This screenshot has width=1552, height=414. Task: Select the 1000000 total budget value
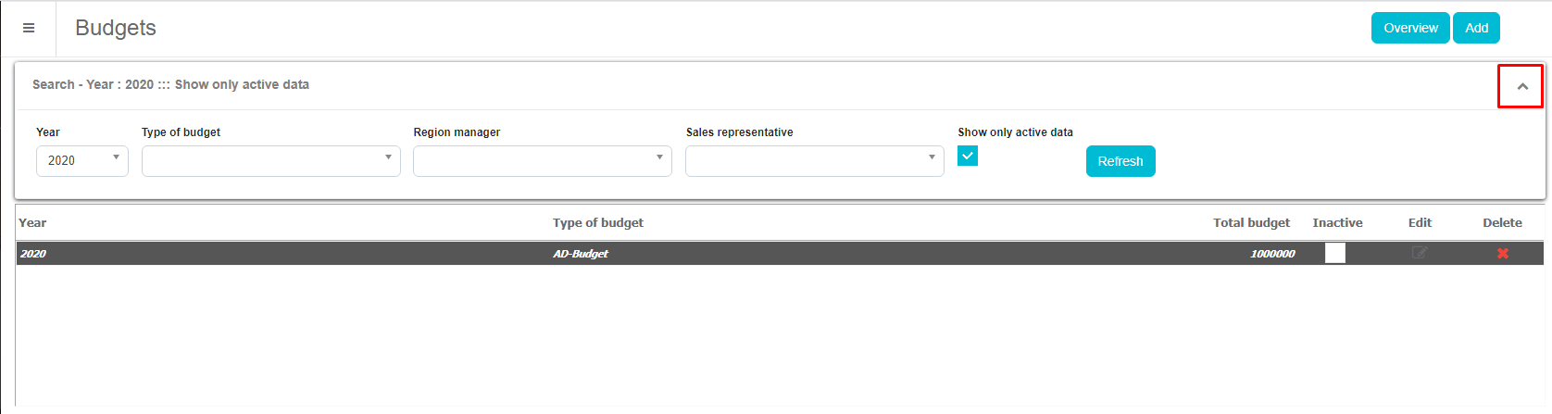click(1272, 254)
